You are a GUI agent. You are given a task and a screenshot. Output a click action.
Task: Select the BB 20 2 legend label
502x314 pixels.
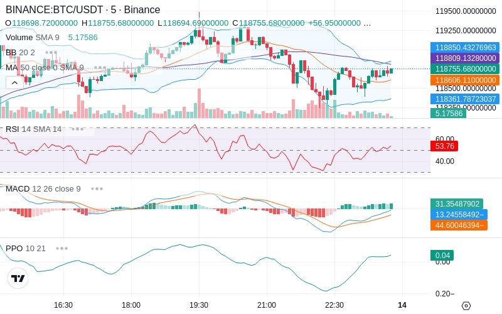20,52
